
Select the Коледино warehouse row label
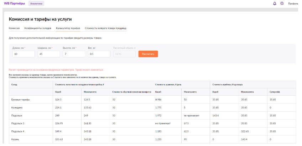point(17,108)
